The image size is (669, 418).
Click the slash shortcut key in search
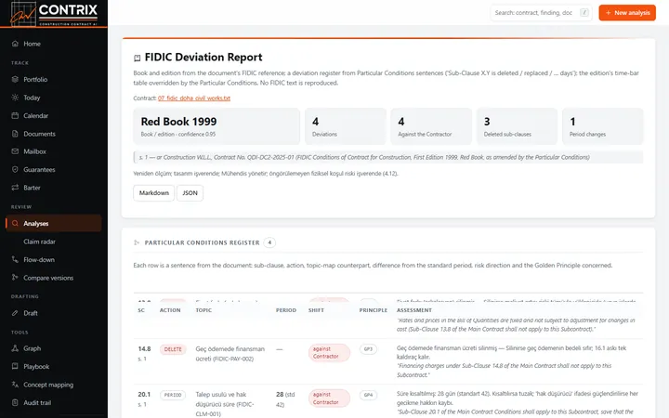[x=584, y=13]
